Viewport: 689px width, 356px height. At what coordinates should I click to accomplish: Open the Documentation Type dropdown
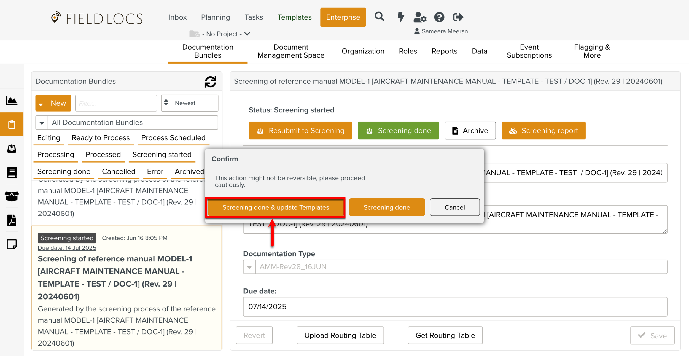(x=249, y=267)
